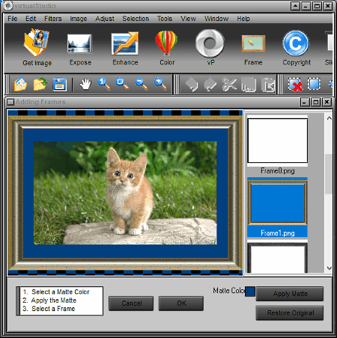The height and width of the screenshot is (338, 337).
Task: Click the frame list scroll up arrow
Action: click(x=329, y=118)
